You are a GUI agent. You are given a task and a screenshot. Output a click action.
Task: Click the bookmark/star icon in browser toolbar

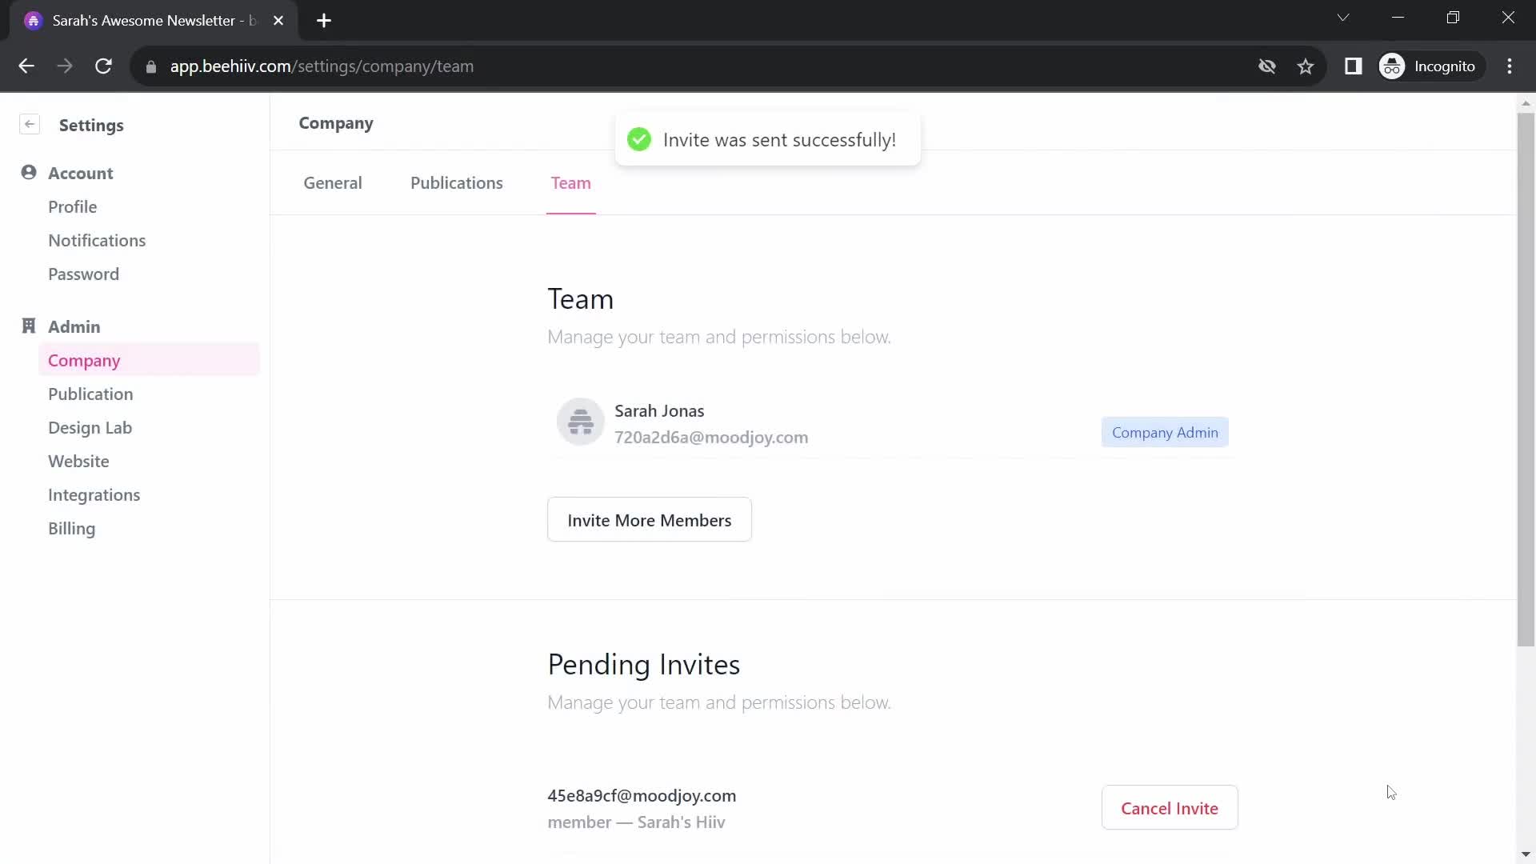(x=1307, y=66)
